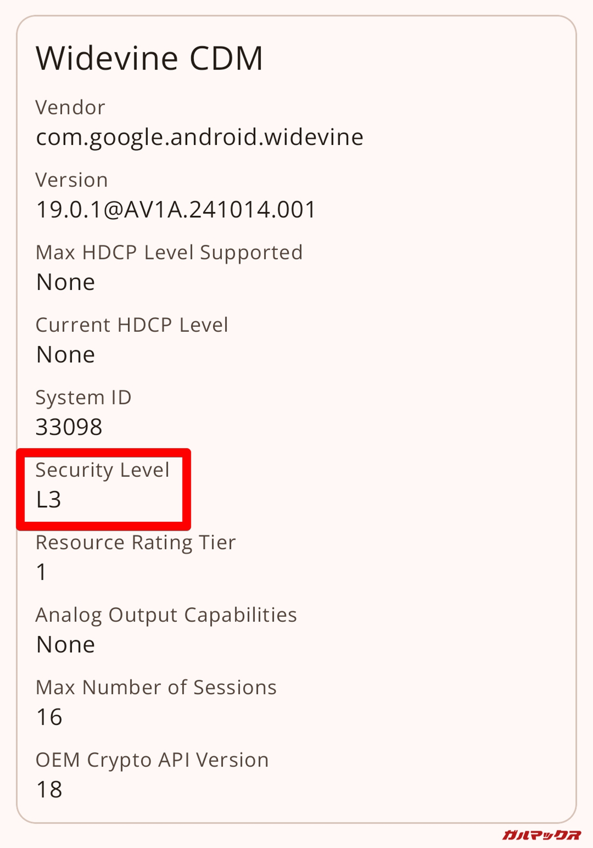The width and height of the screenshot is (593, 848).
Task: Click the None value under Analog Output Capabilities
Action: (66, 645)
